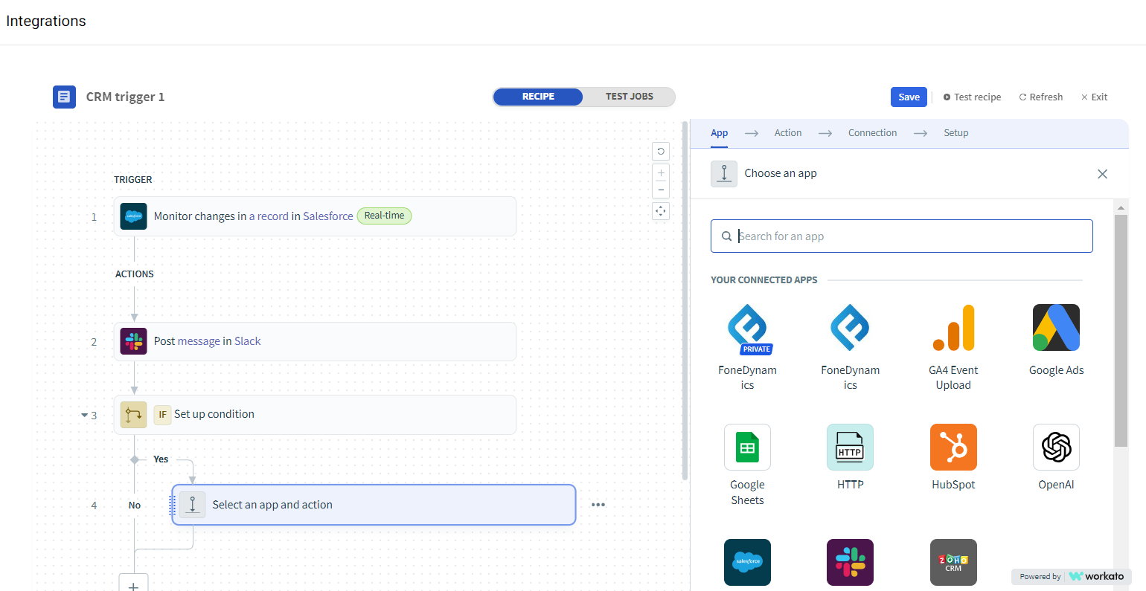Choose the Google Sheets app icon
Viewport: 1146px width, 591px height.
(747, 447)
